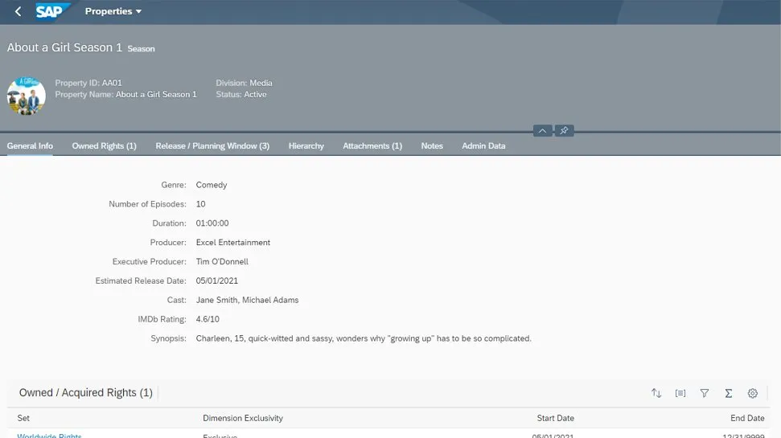
Task: Click the sum totals icon
Action: coord(729,393)
